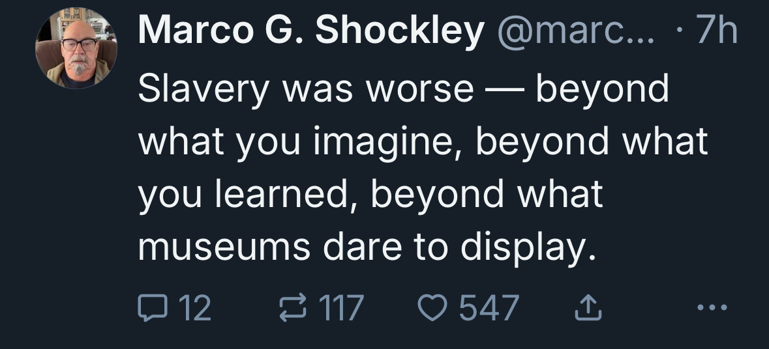Screen dimensions: 769x349
Task: Click the like count 547
Action: [x=489, y=307]
